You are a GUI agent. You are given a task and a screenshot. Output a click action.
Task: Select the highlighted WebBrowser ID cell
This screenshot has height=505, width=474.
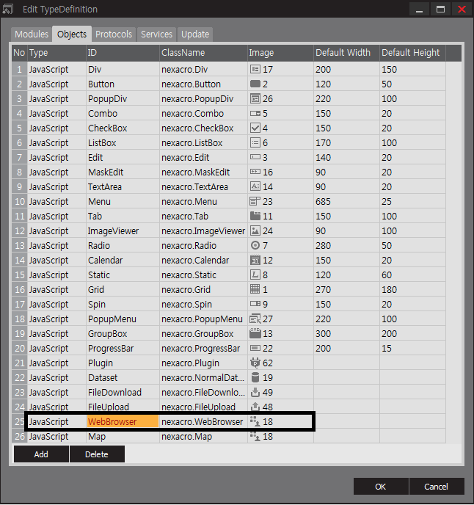[123, 421]
